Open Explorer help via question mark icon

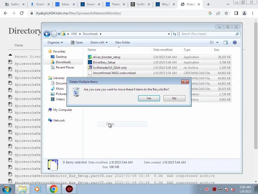coord(235,42)
